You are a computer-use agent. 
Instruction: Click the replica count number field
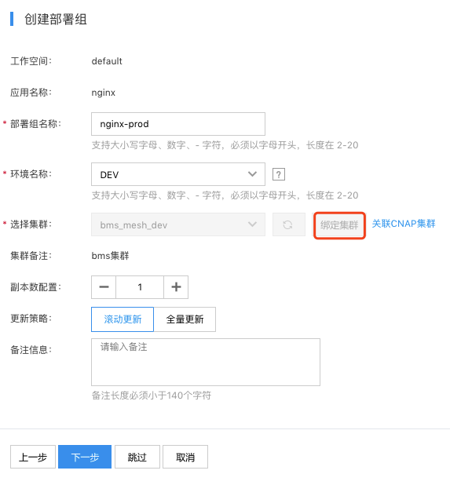(140, 287)
